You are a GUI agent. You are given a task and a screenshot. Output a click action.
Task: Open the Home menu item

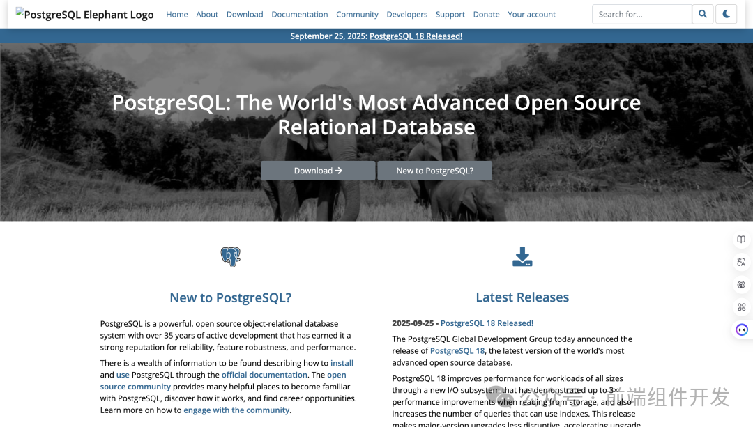176,15
